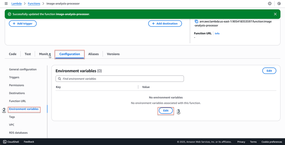This screenshot has width=285, height=145.
Task: Open Permissions in the sidebar
Action: (x=17, y=85)
